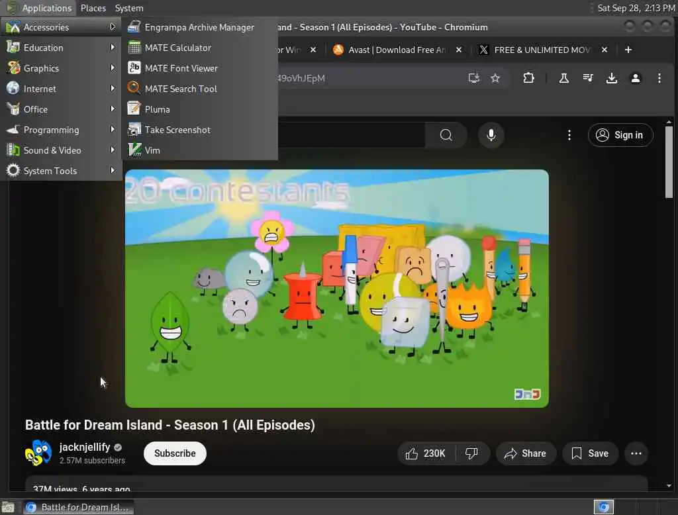The width and height of the screenshot is (678, 515).
Task: Click the YouTube search magnifier button
Action: [x=446, y=135]
